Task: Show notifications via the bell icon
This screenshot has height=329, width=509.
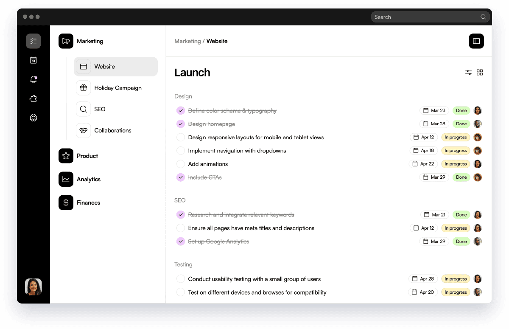Action: click(34, 79)
